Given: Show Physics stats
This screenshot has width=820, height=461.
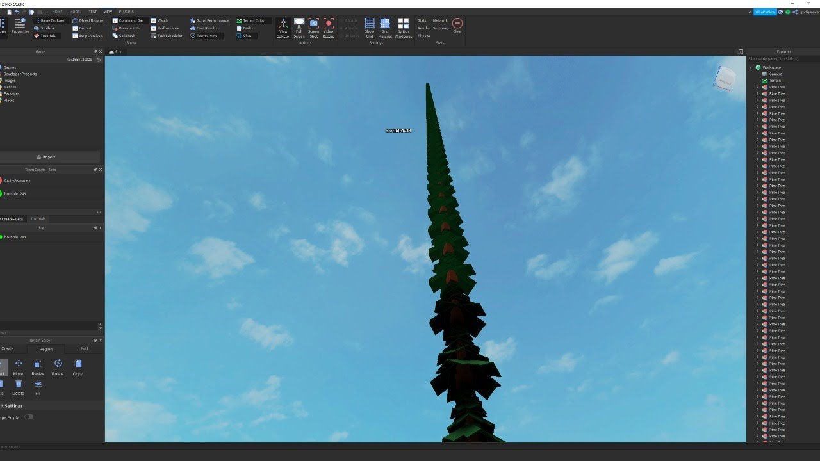Looking at the screenshot, I should pyautogui.click(x=424, y=36).
